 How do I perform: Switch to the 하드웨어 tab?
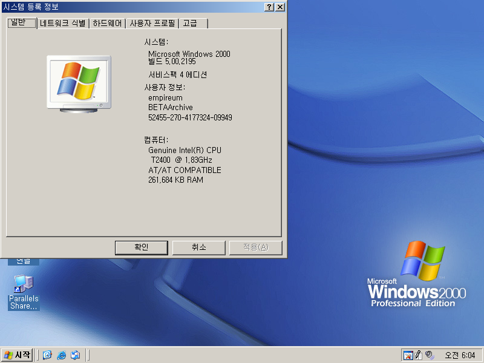tap(107, 24)
